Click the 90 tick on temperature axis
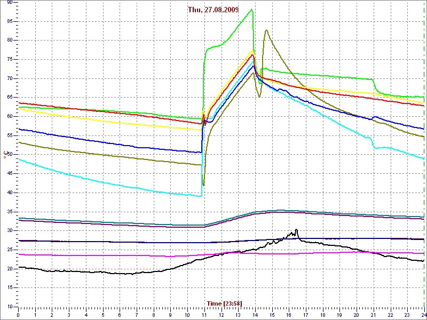 click(10, 3)
